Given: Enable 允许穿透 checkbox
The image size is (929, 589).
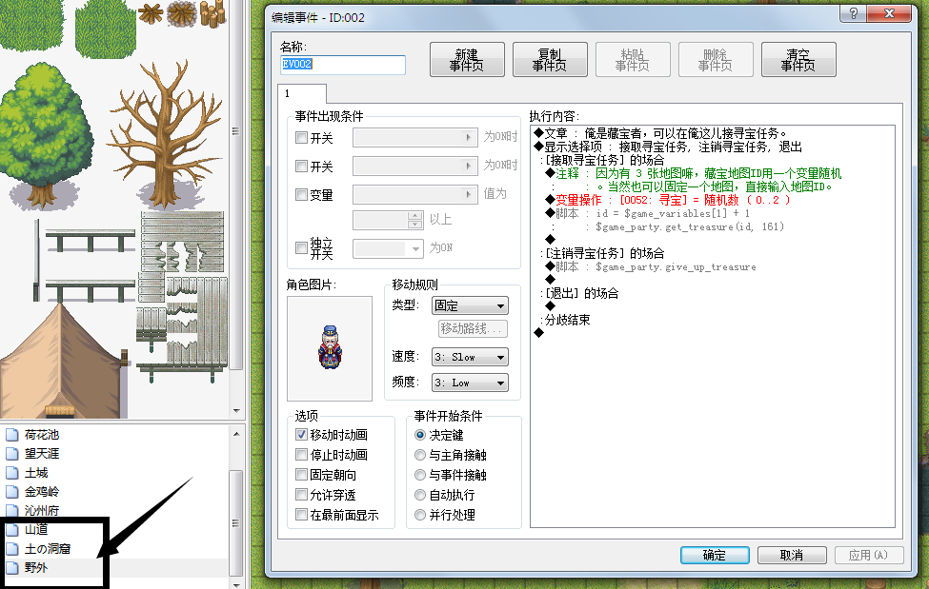Looking at the screenshot, I should click(x=302, y=496).
